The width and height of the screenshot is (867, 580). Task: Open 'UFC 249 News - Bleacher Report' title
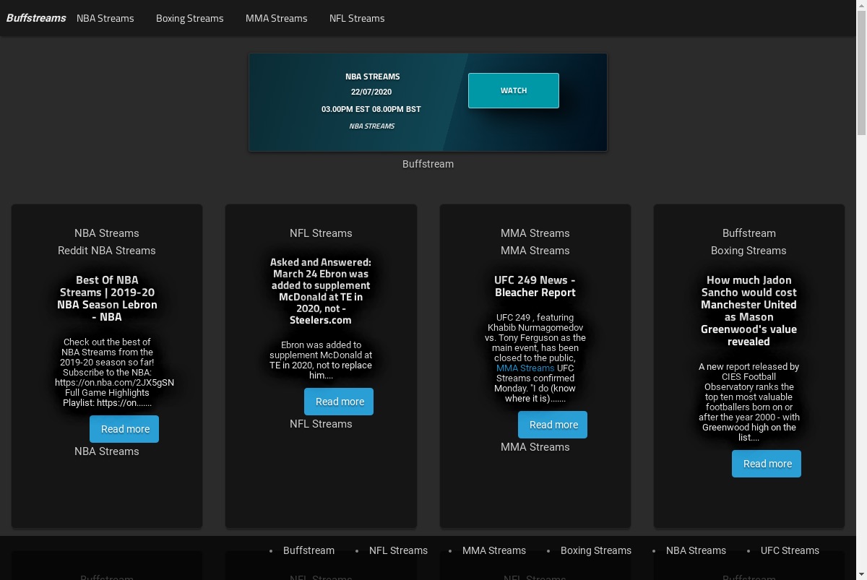click(x=535, y=286)
